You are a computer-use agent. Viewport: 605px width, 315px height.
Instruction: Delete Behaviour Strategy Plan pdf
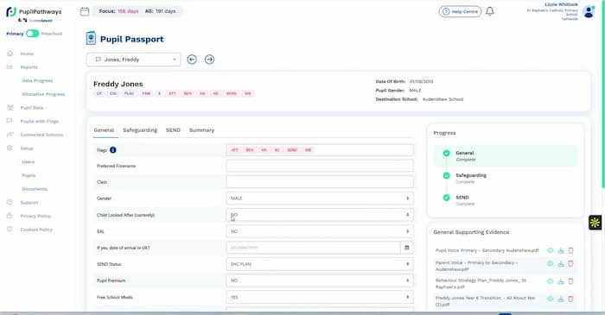coord(570,281)
